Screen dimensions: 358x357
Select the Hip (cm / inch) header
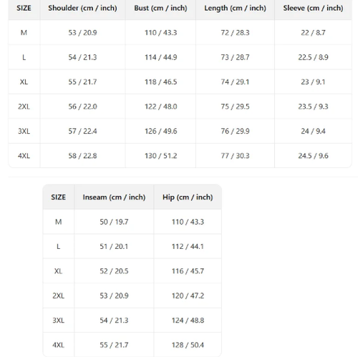point(188,197)
